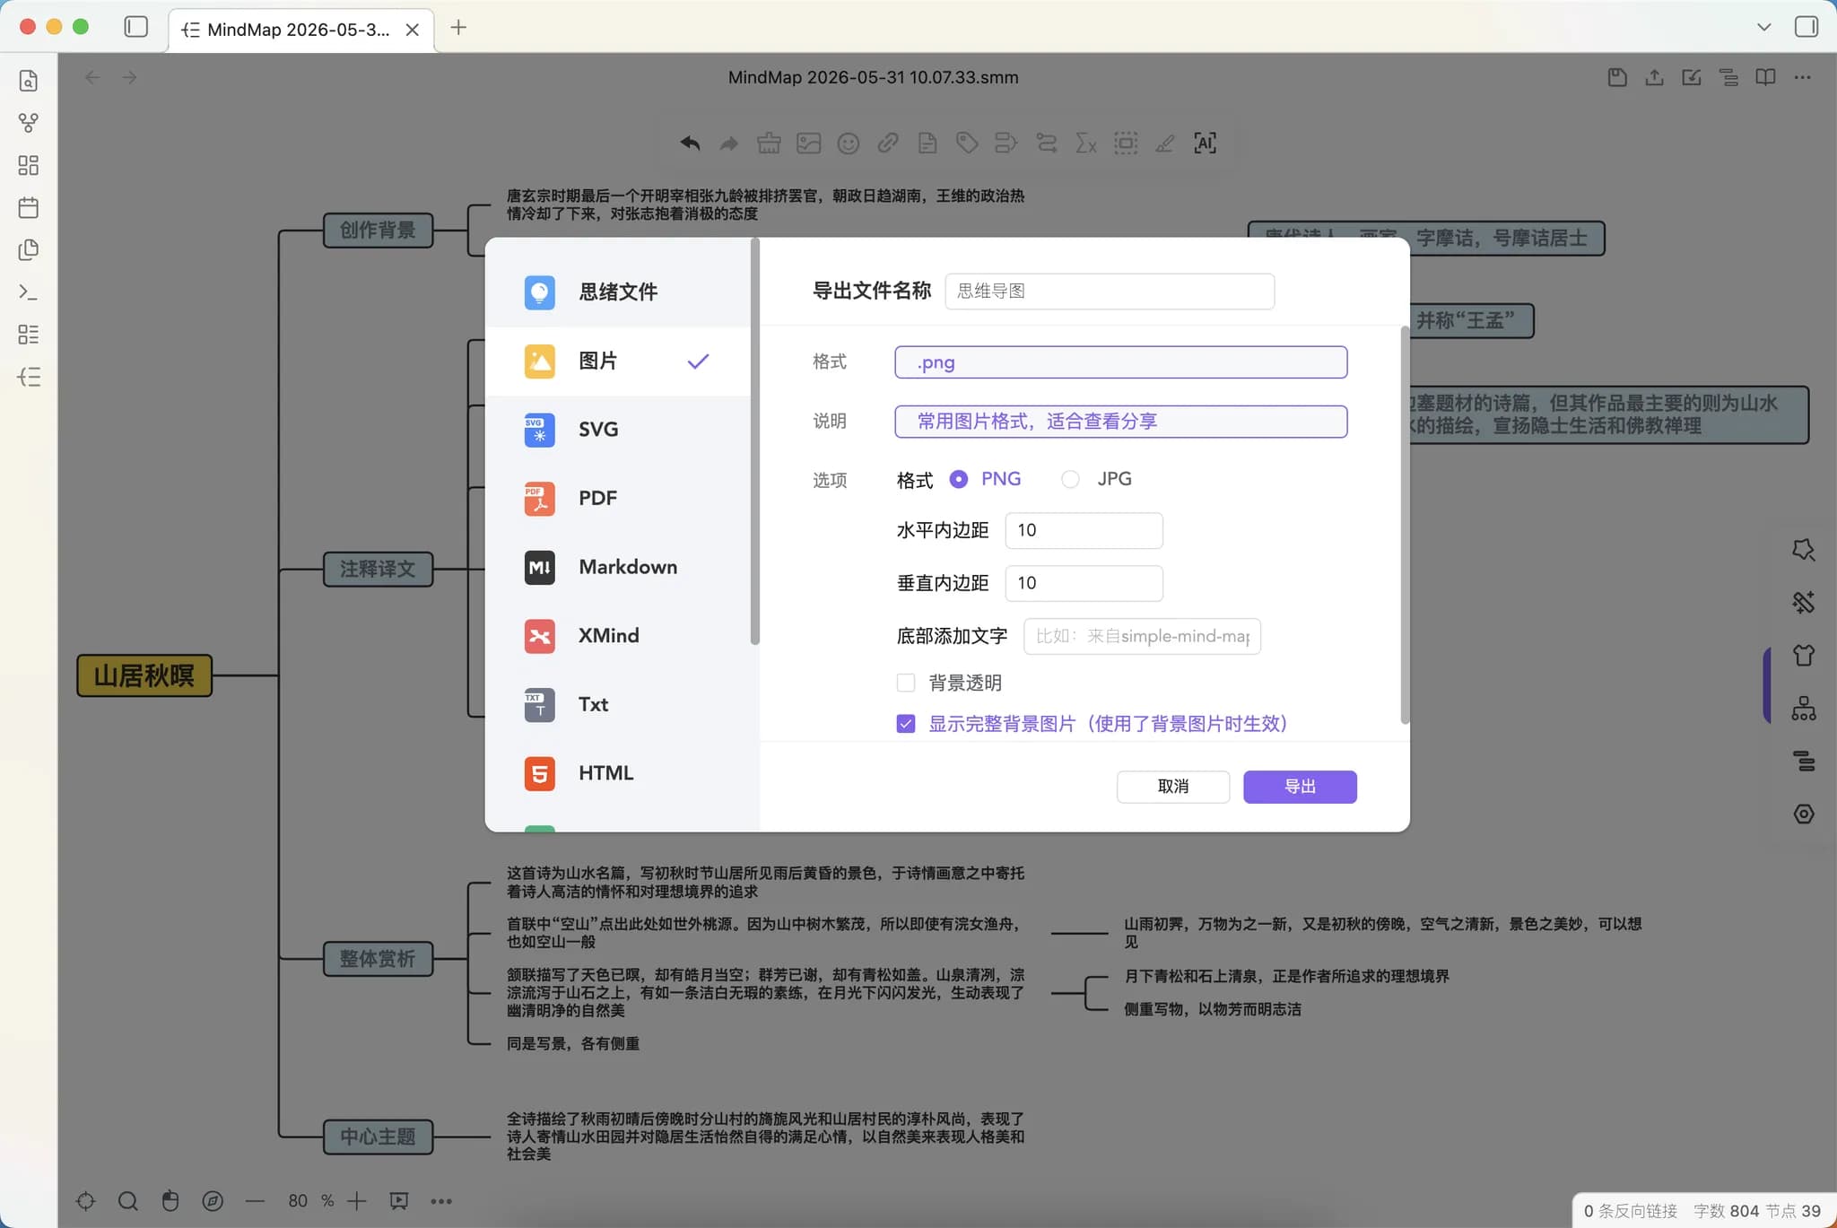1837x1228 pixels.
Task: Click the back navigation arrow
Action: point(92,77)
